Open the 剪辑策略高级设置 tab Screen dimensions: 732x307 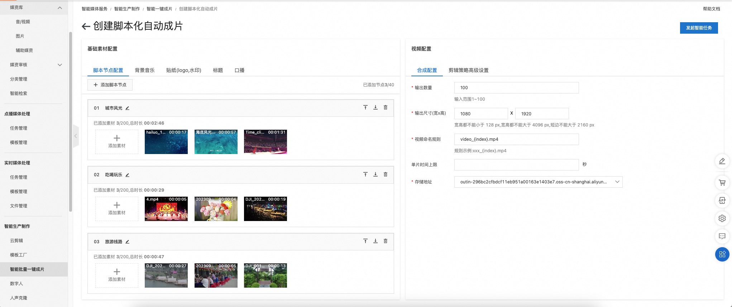click(468, 70)
